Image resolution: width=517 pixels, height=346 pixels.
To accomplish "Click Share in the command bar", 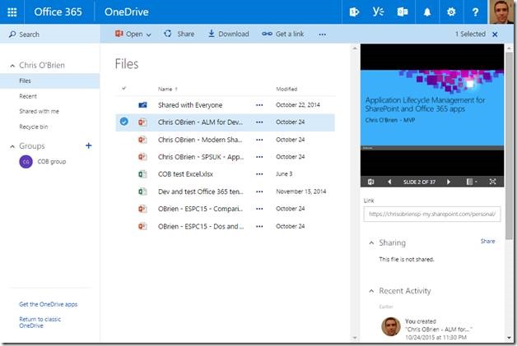I will (x=179, y=34).
